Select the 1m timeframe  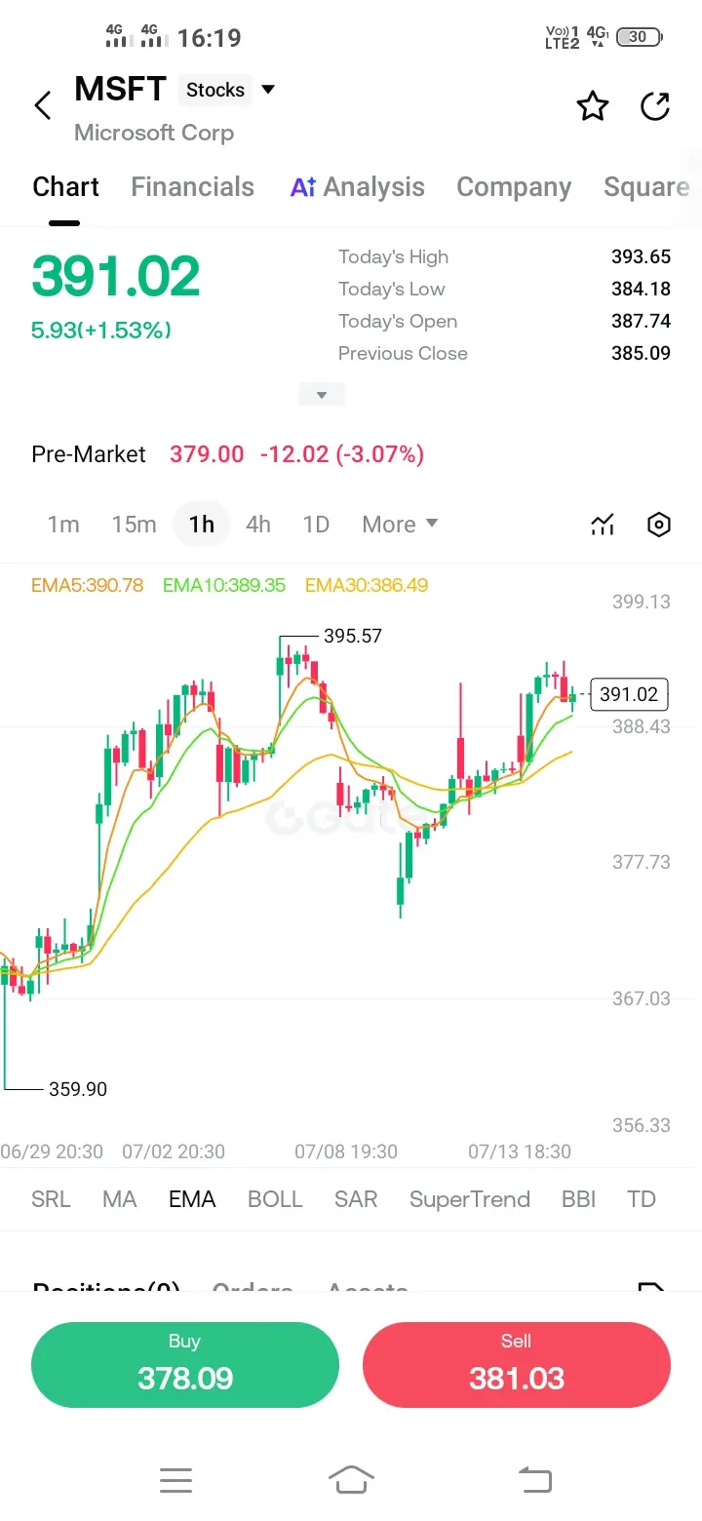coord(63,525)
